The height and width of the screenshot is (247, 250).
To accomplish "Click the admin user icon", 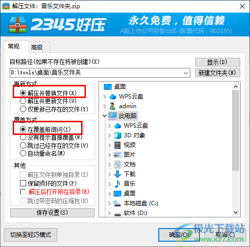I will pyautogui.click(x=112, y=106).
